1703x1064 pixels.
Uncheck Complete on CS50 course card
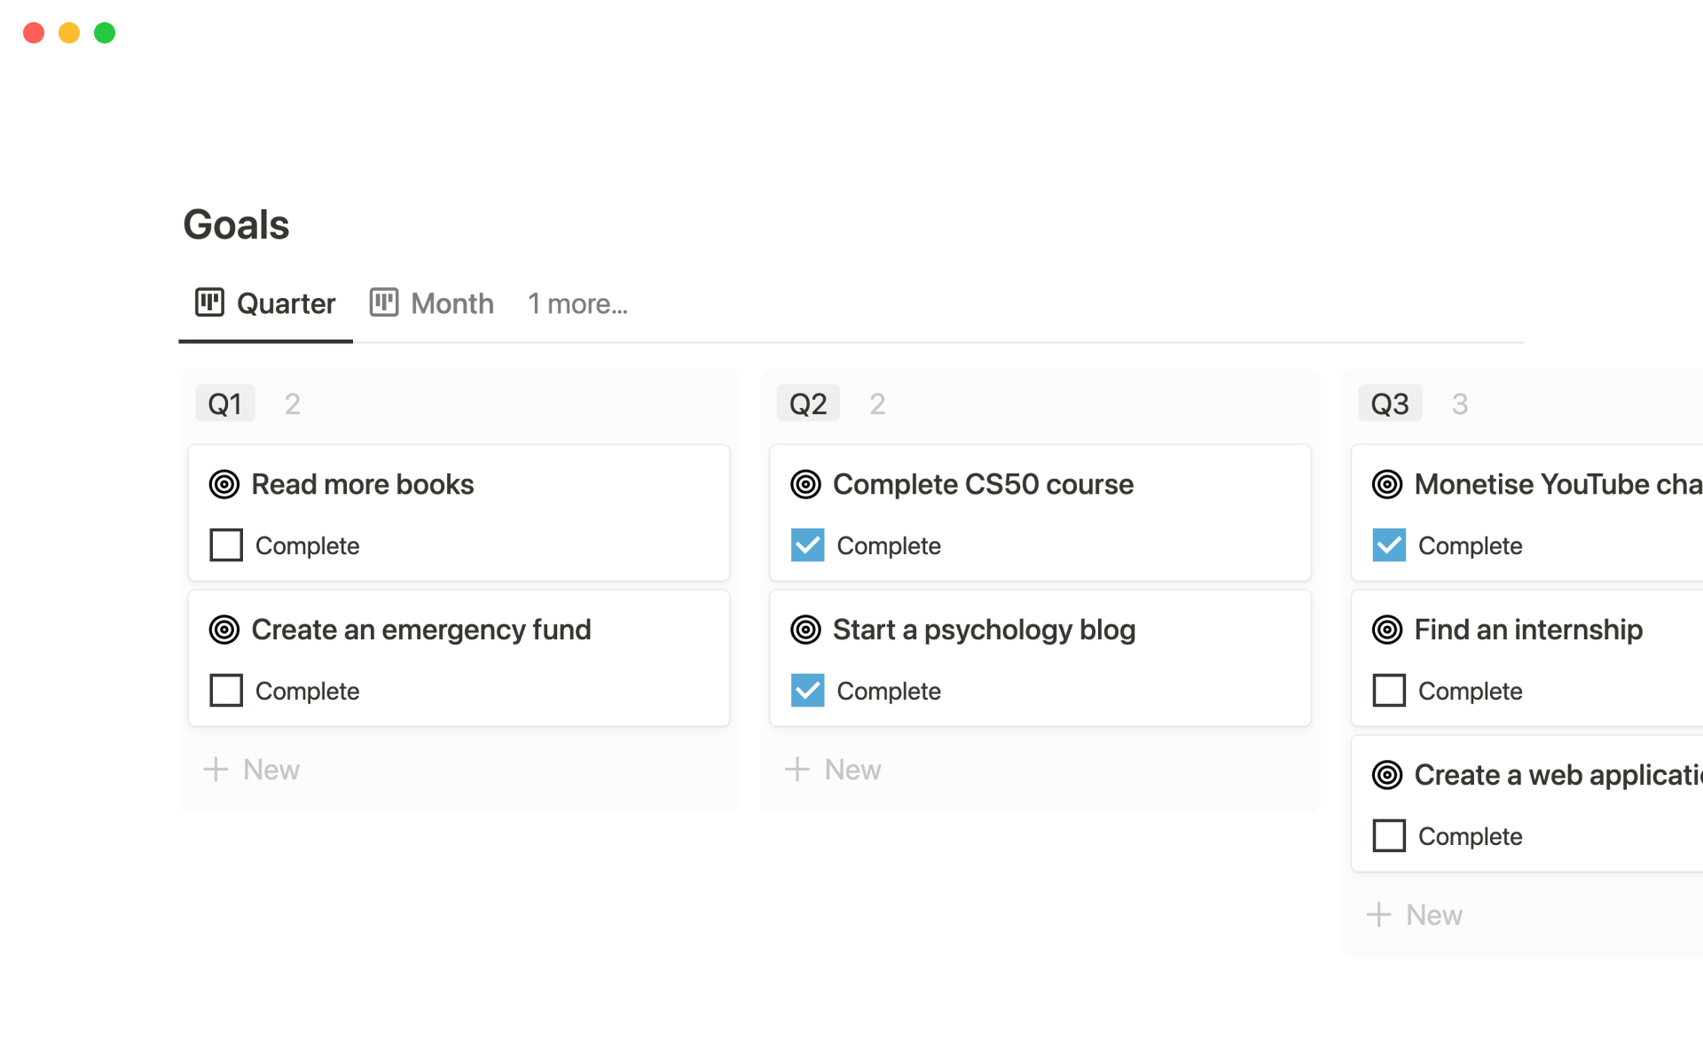click(x=807, y=545)
